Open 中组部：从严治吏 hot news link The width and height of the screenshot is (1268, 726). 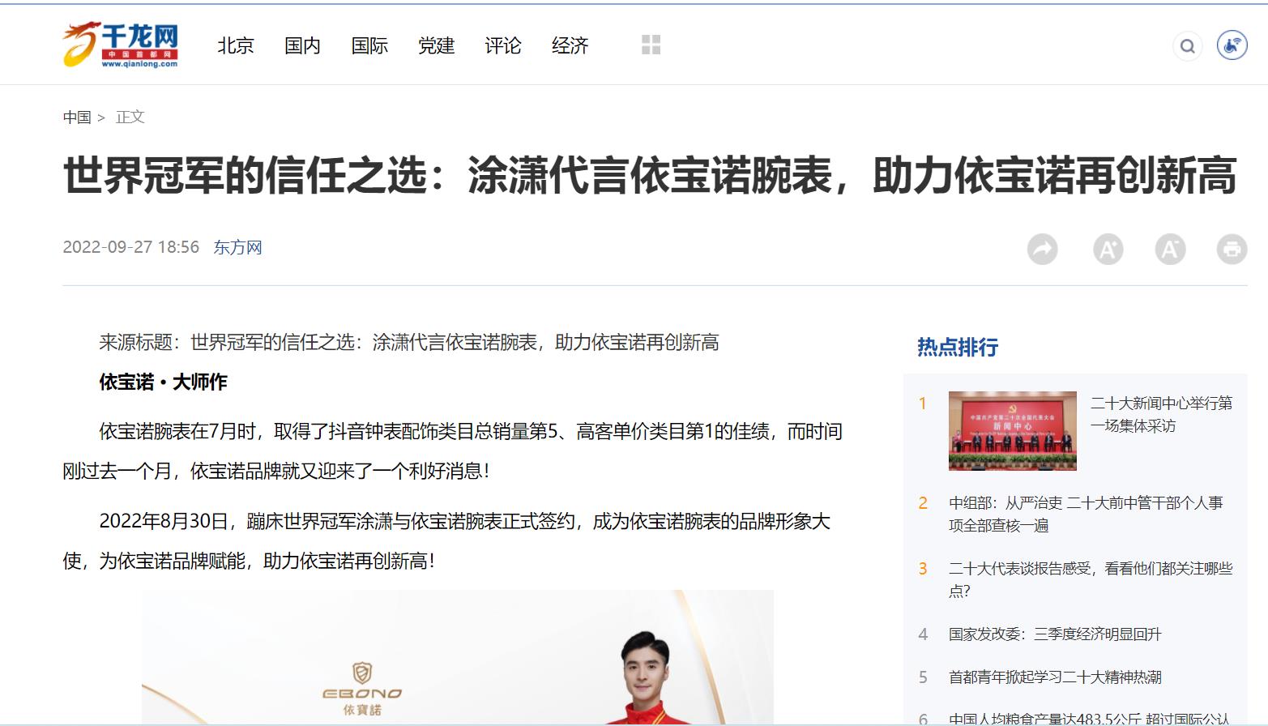pos(1086,514)
